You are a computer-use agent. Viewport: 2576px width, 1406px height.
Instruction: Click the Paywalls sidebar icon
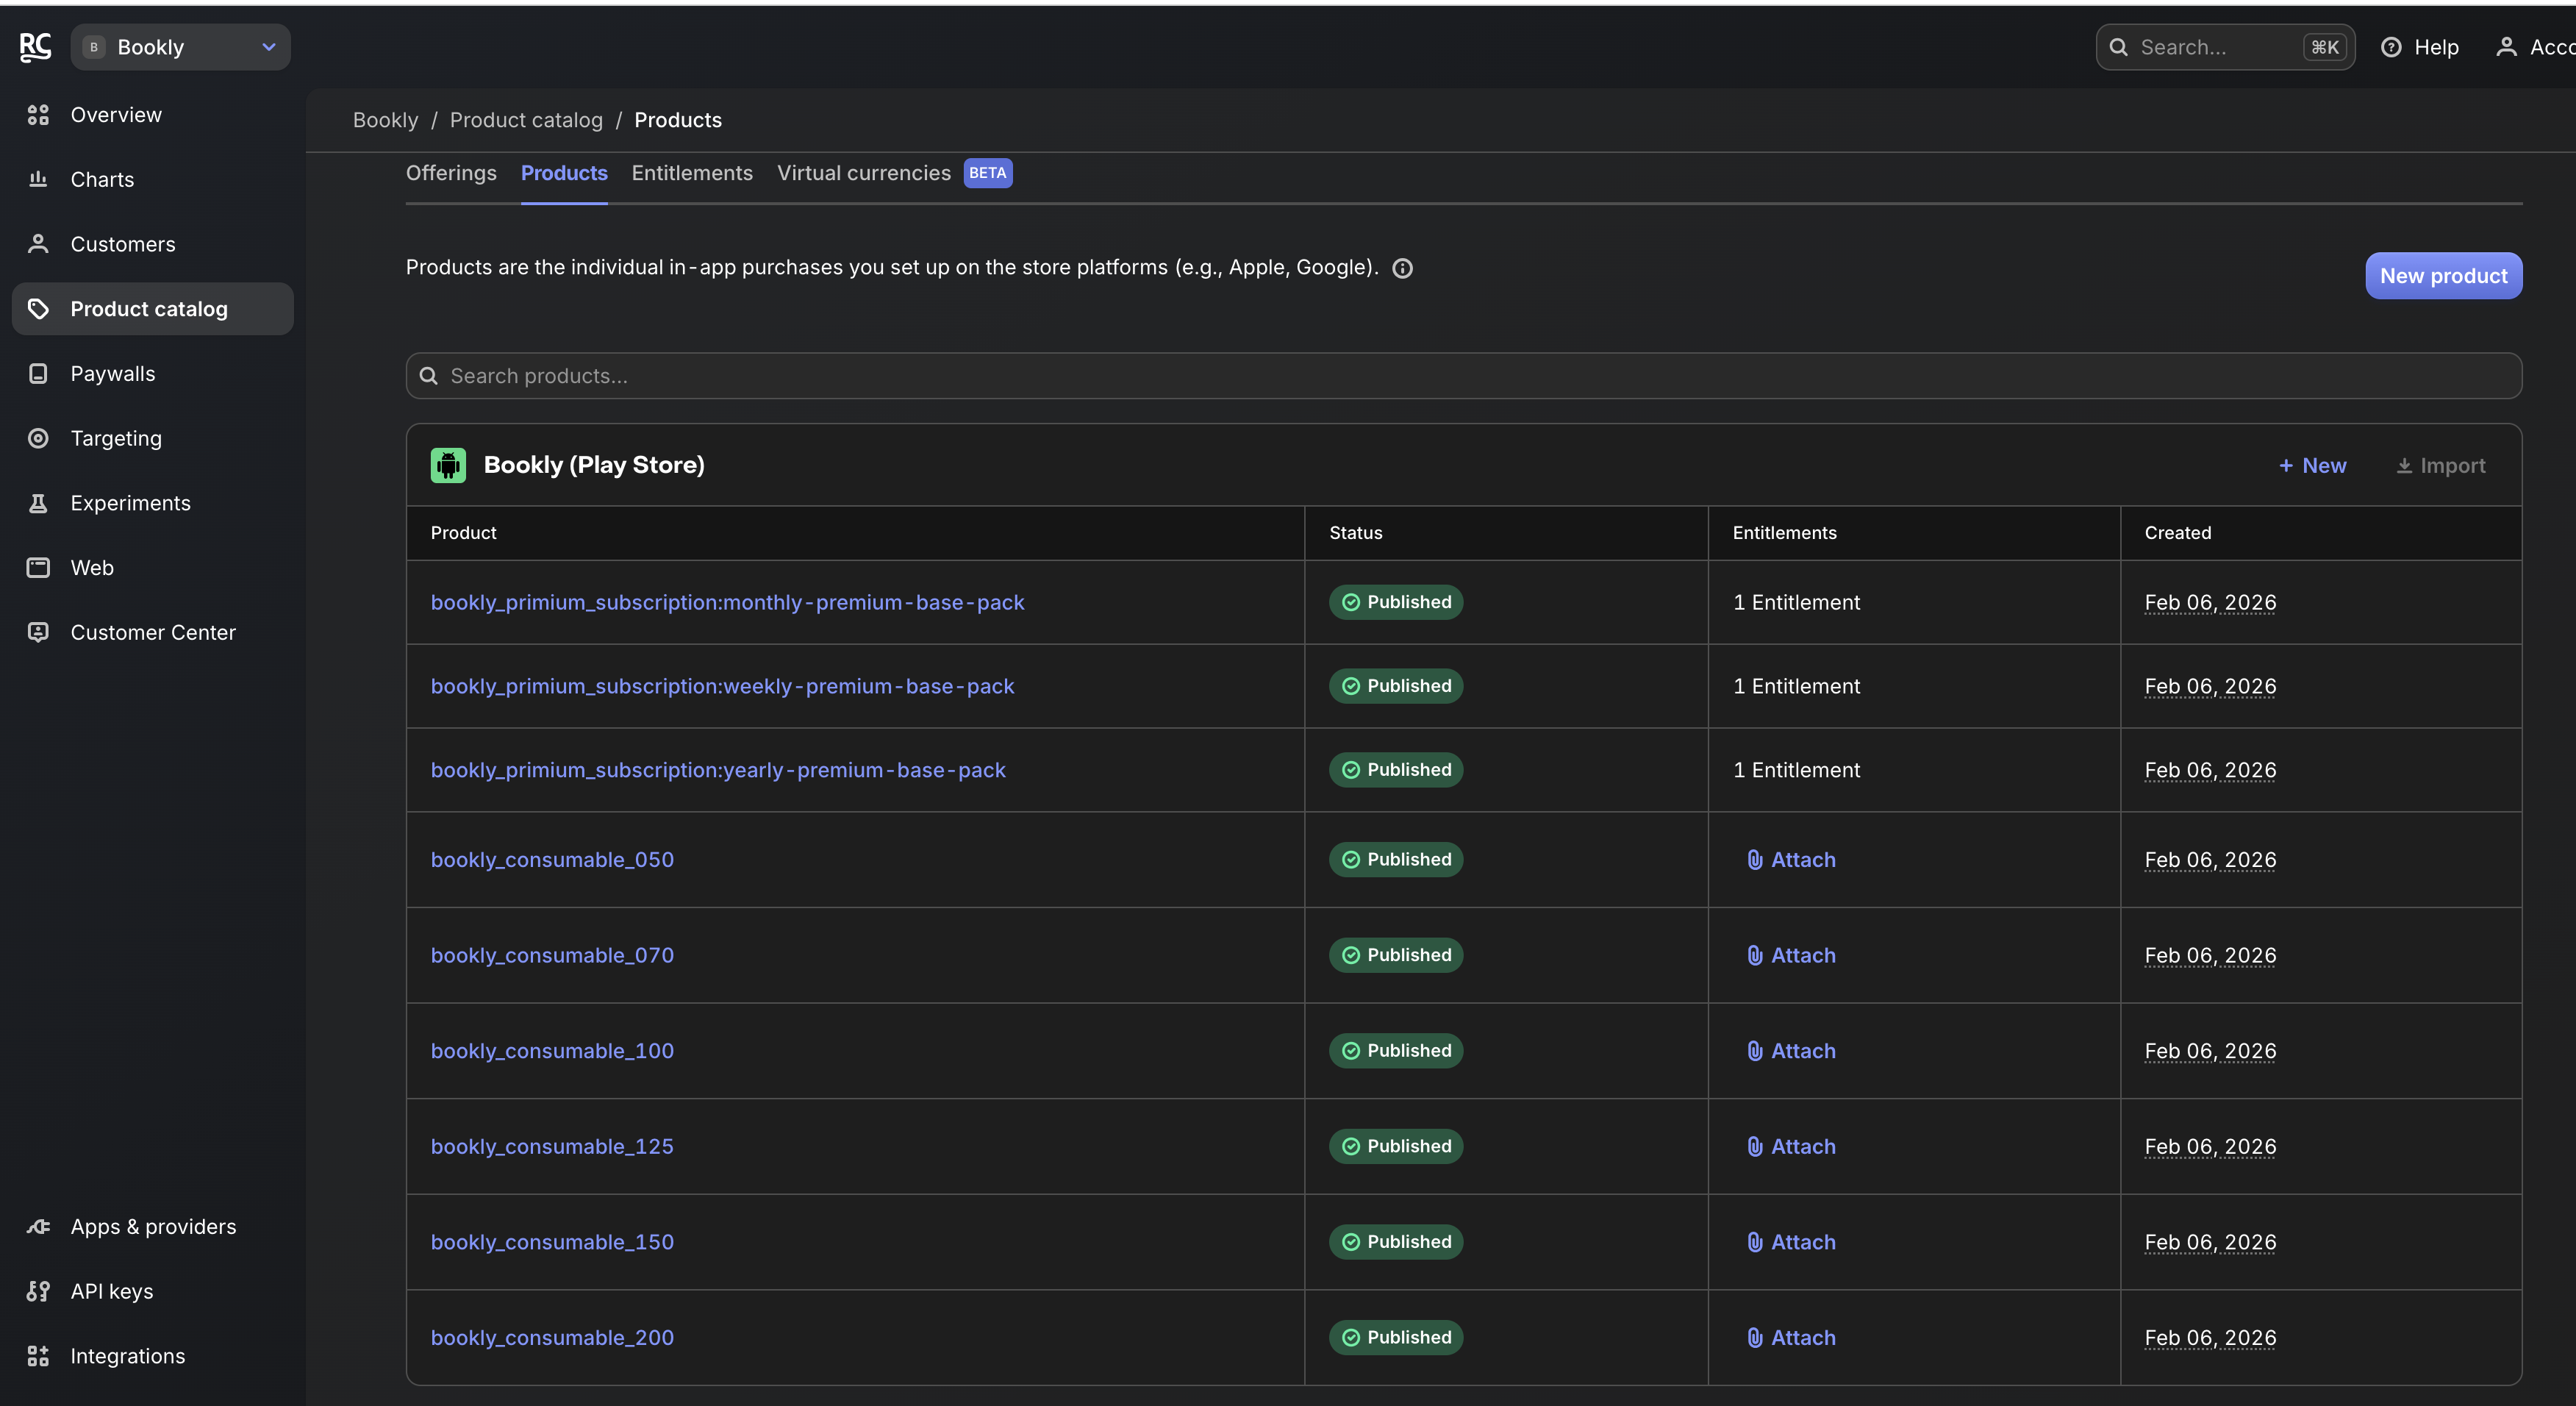pyautogui.click(x=38, y=373)
